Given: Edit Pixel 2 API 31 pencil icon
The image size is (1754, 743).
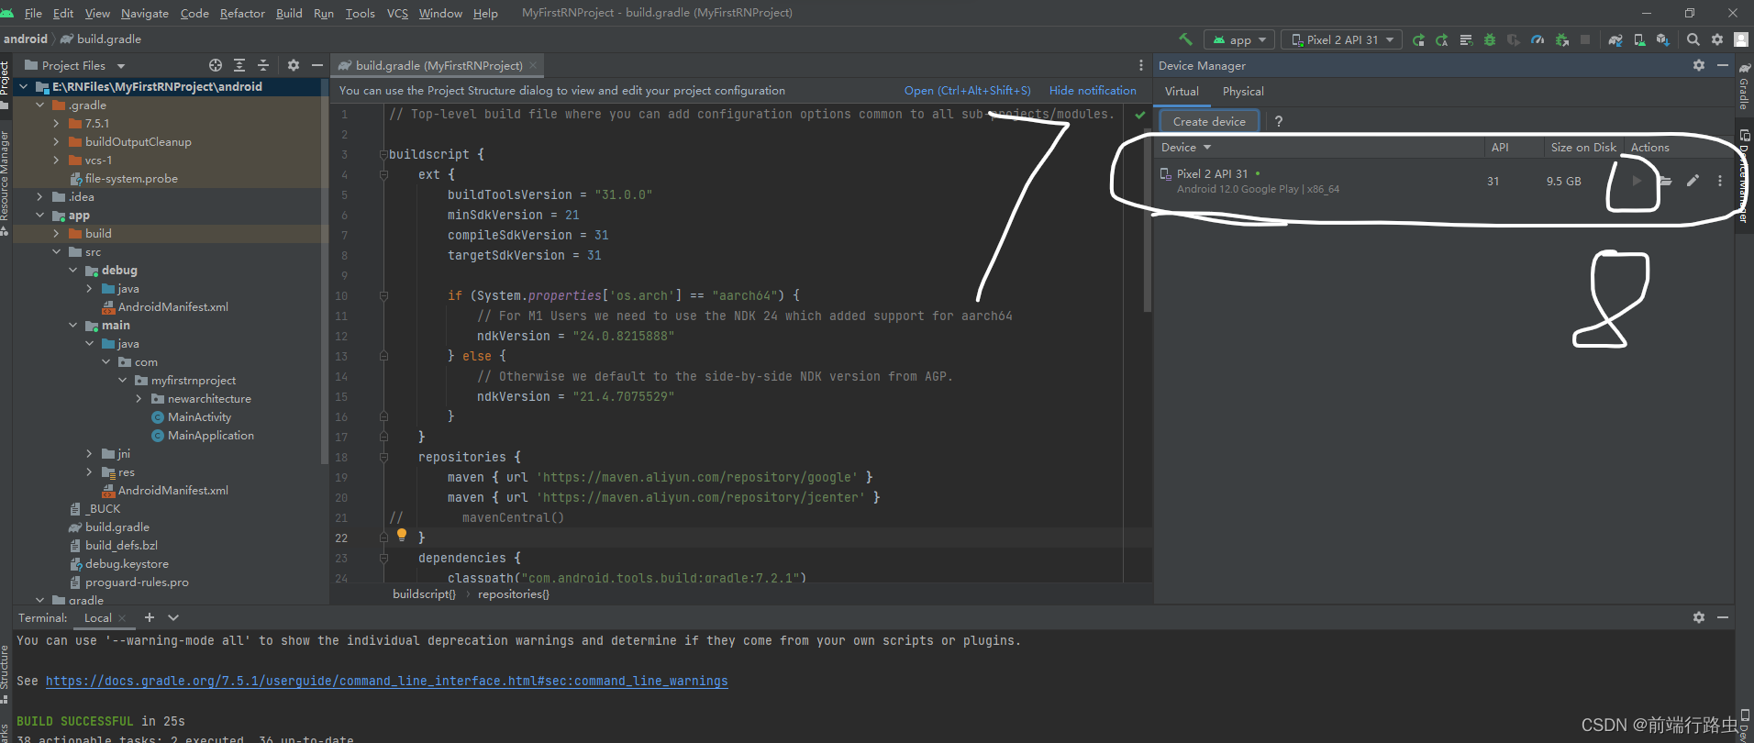Looking at the screenshot, I should coord(1693,181).
